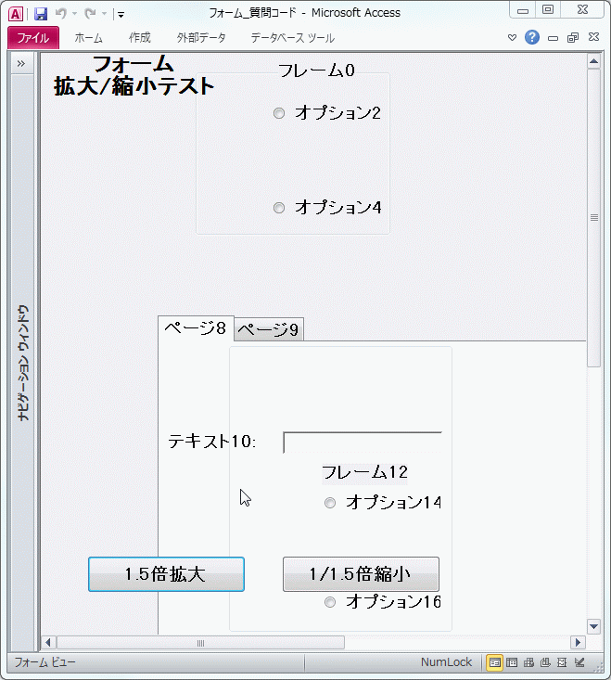Switch to Datasheet View in status bar

tap(512, 662)
